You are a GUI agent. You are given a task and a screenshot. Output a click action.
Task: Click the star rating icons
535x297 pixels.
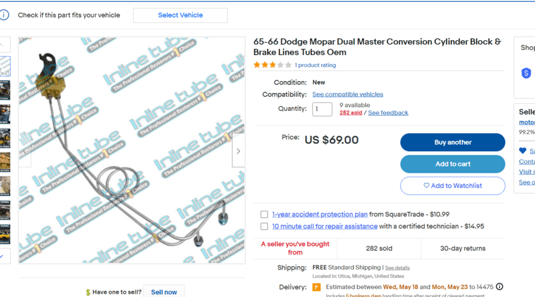272,65
